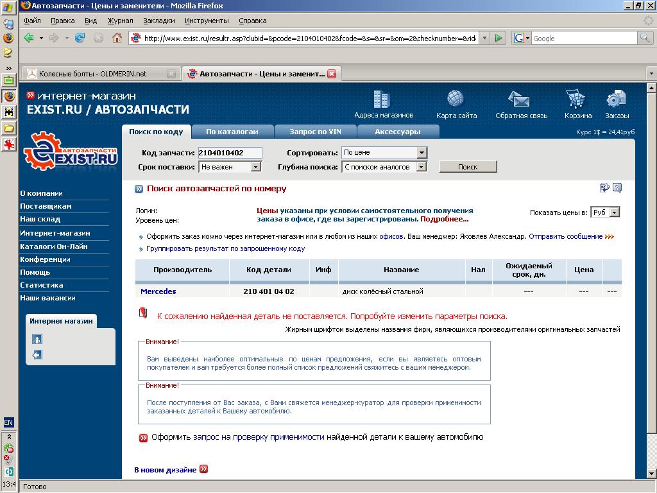
Task: Click the Заказы orders icon
Action: click(x=616, y=100)
